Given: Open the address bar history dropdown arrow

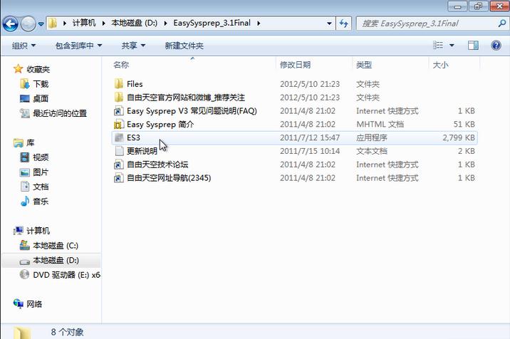Looking at the screenshot, I should pyautogui.click(x=329, y=24).
